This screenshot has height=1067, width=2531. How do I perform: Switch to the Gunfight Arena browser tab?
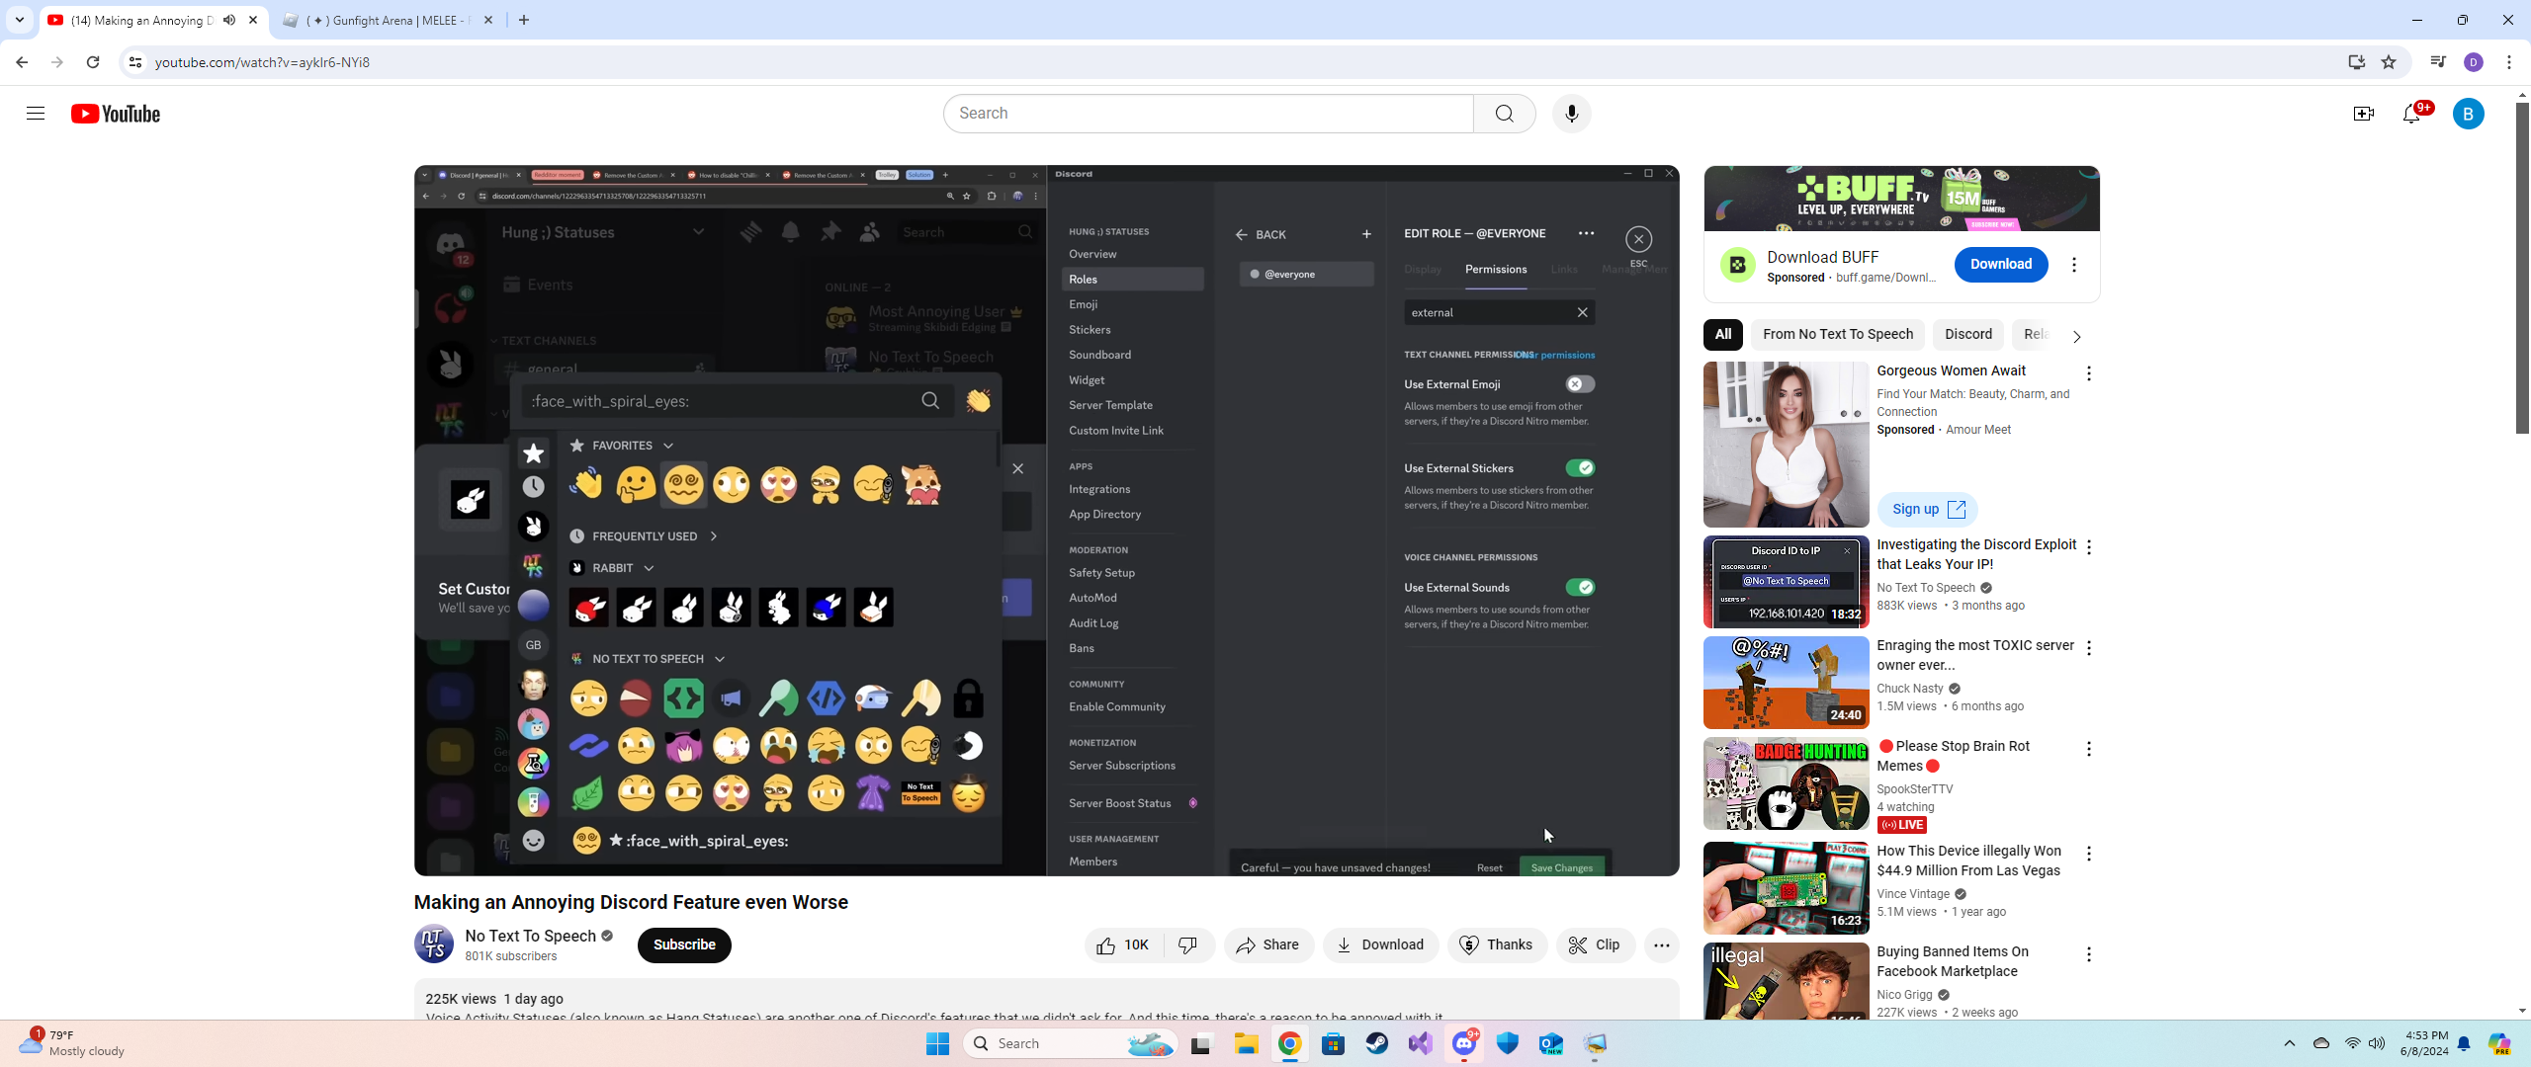pyautogui.click(x=386, y=20)
